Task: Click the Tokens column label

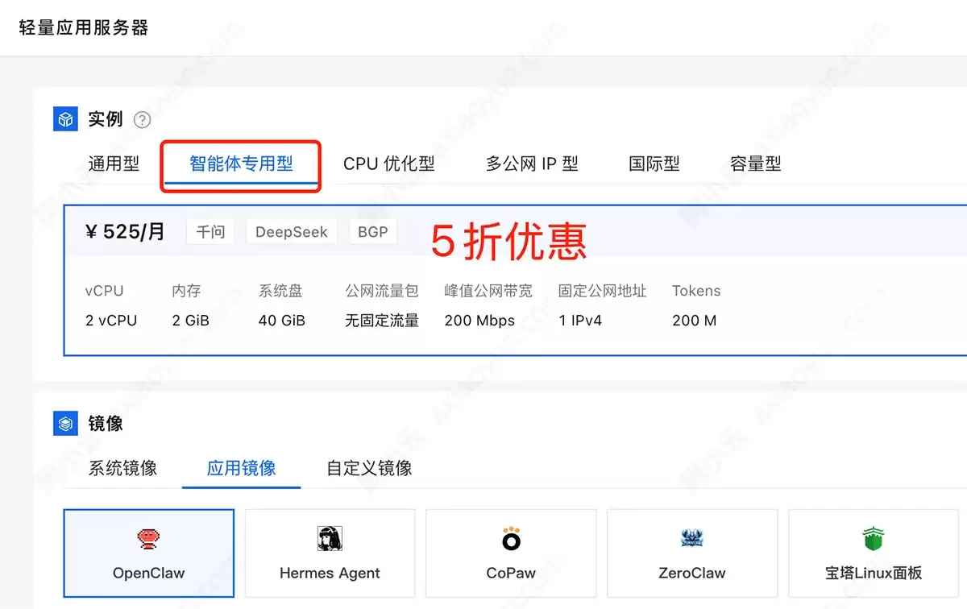Action: [696, 291]
